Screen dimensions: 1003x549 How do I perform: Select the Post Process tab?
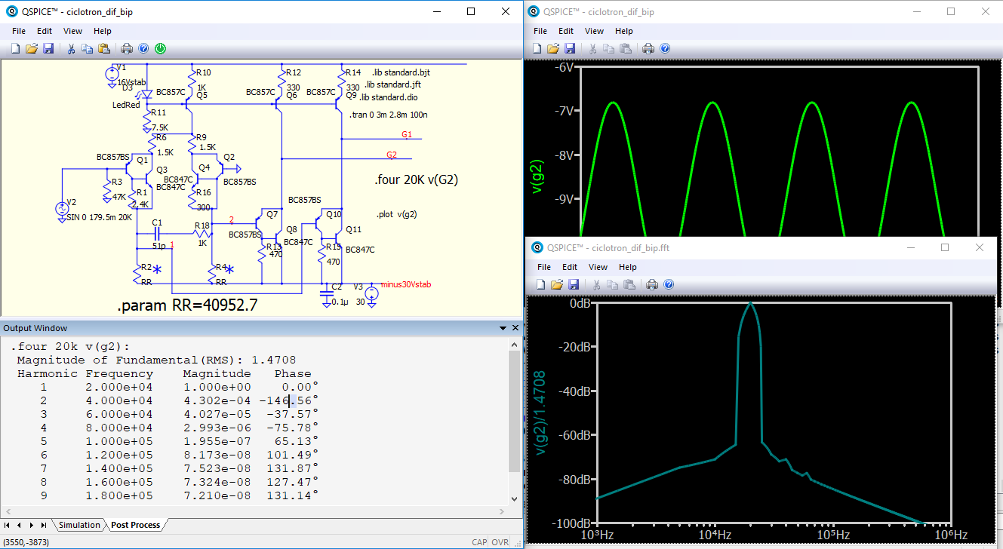[x=135, y=525]
